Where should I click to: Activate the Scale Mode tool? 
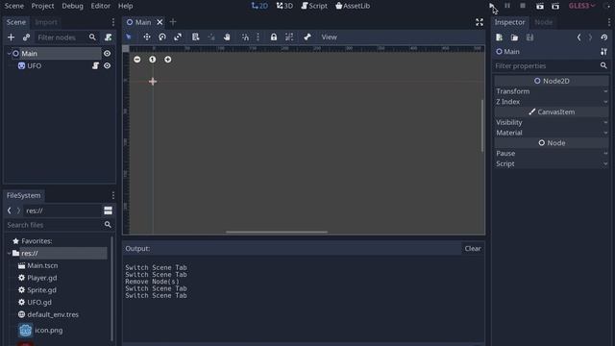pyautogui.click(x=178, y=37)
